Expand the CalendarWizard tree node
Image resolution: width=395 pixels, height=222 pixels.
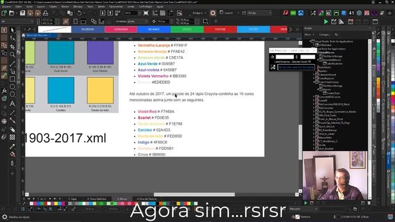click(314, 75)
